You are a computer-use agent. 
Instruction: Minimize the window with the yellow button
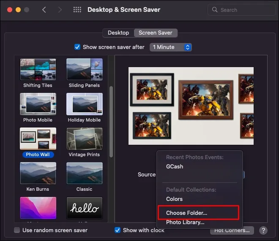coord(18,10)
